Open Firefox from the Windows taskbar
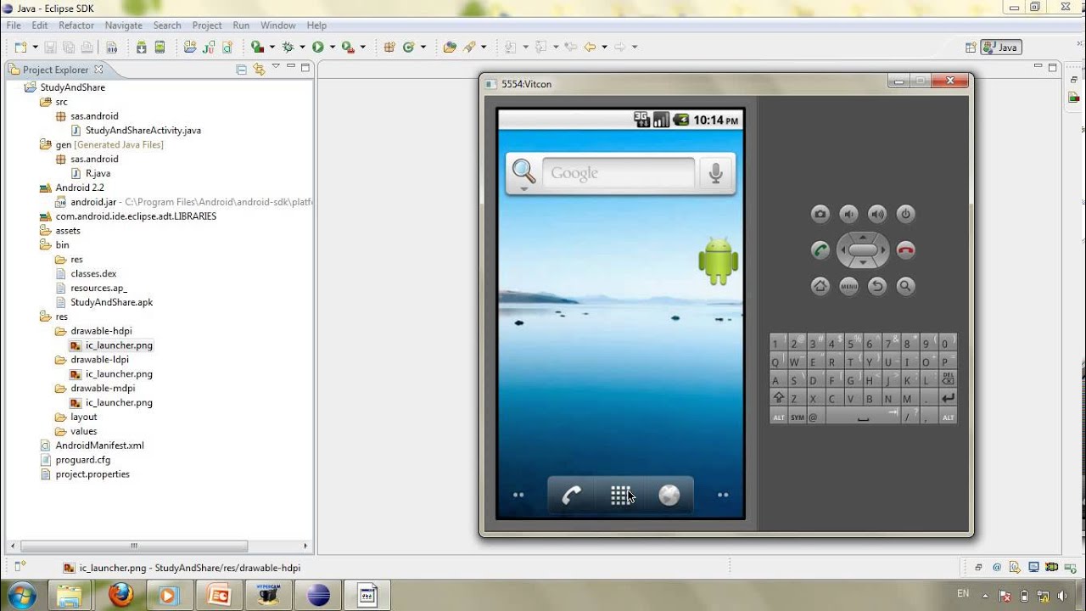This screenshot has height=611, width=1086. [120, 595]
